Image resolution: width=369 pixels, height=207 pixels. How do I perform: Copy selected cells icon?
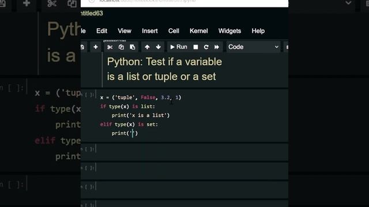(121, 47)
